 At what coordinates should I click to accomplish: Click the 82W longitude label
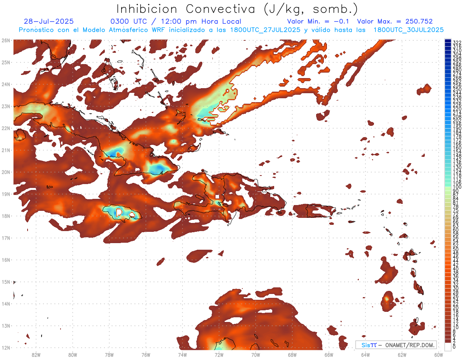tap(36, 355)
